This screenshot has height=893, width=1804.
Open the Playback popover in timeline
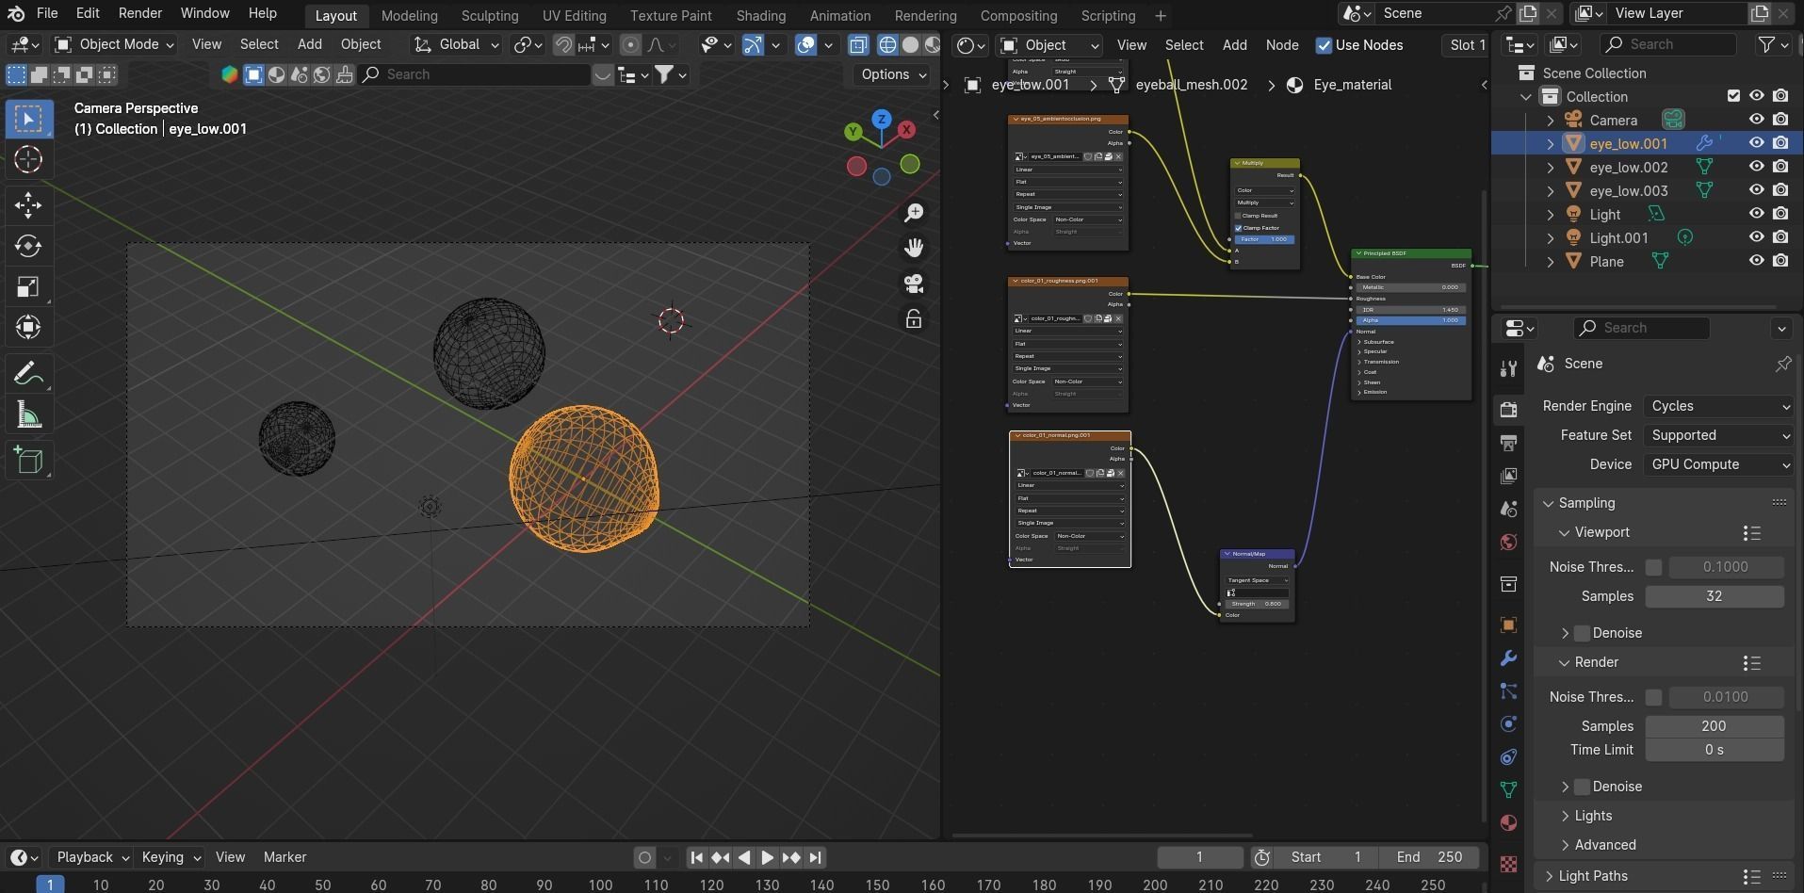click(90, 857)
